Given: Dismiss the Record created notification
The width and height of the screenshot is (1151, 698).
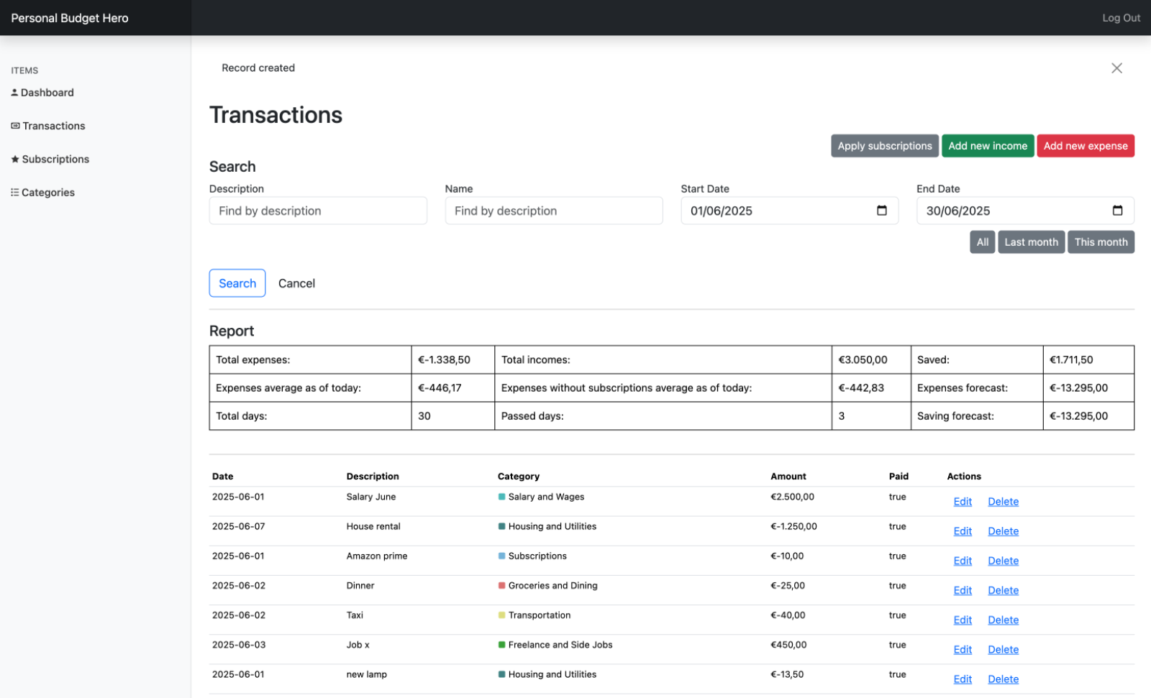Looking at the screenshot, I should click(x=1116, y=68).
